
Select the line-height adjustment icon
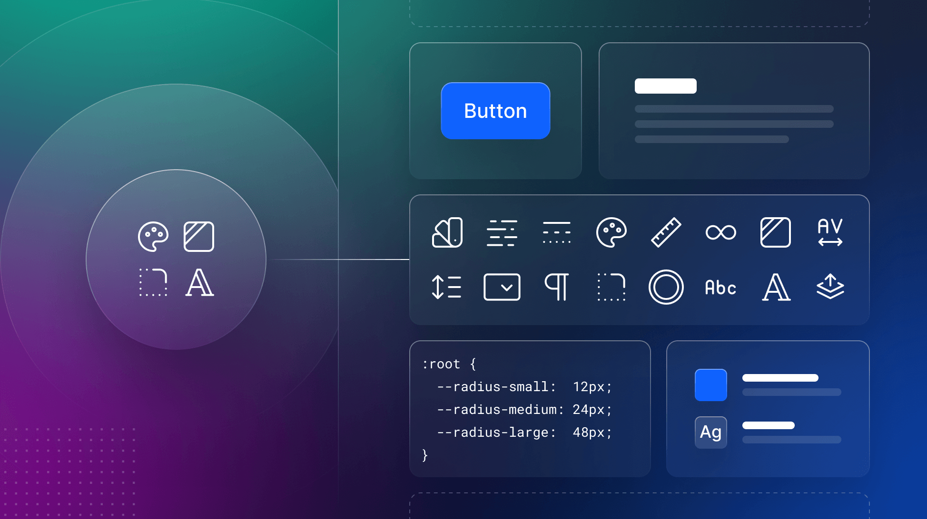coord(447,287)
